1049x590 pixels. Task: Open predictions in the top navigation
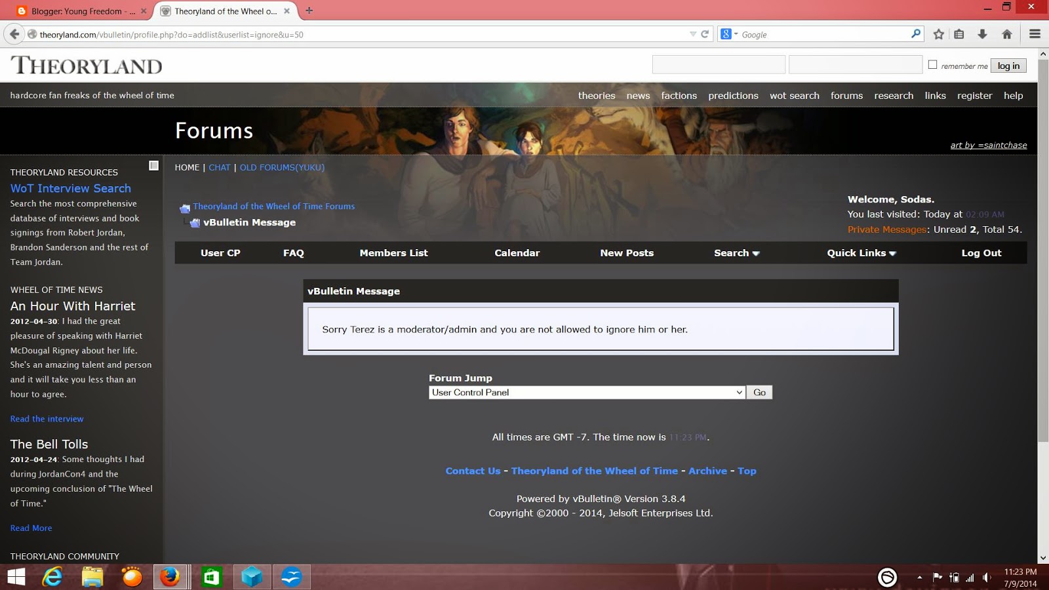pyautogui.click(x=733, y=96)
